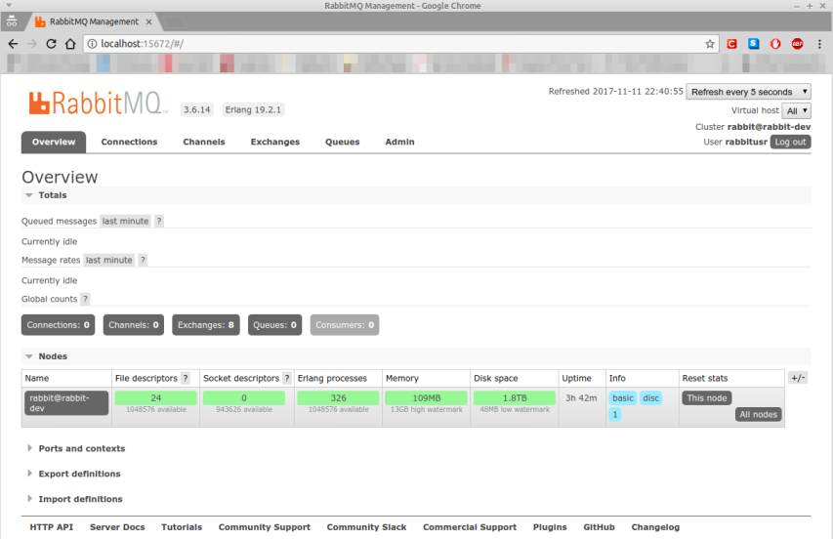This screenshot has width=833, height=539.
Task: Reload the page with the browser refresh icon
Action: (x=51, y=44)
